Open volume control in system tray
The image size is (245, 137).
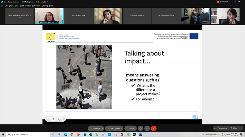pyautogui.click(x=228, y=134)
